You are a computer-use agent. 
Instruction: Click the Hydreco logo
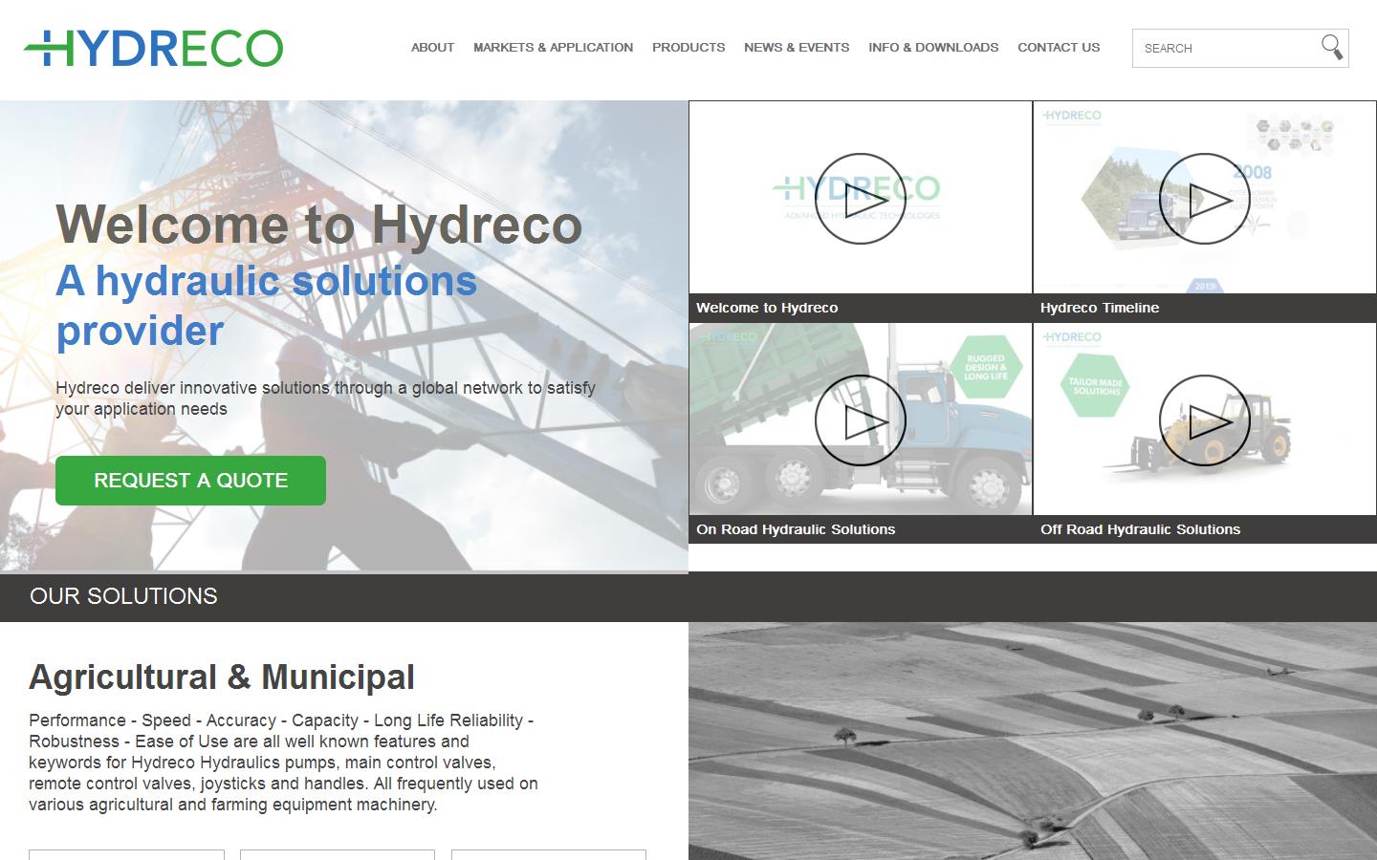tap(156, 46)
